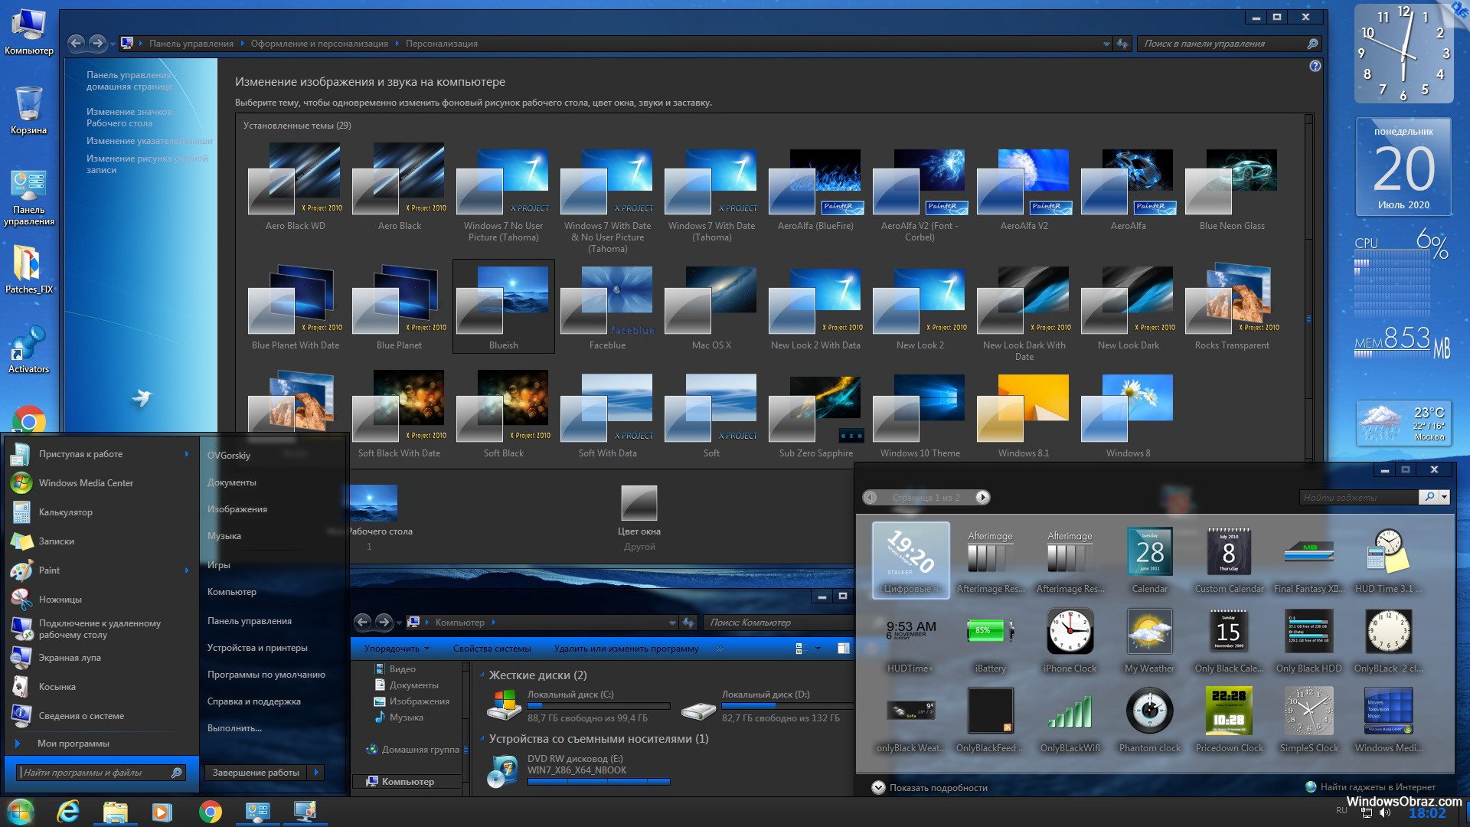Select the Mac OS X theme thumbnail
Viewport: 1470px width, 827px height.
[710, 303]
